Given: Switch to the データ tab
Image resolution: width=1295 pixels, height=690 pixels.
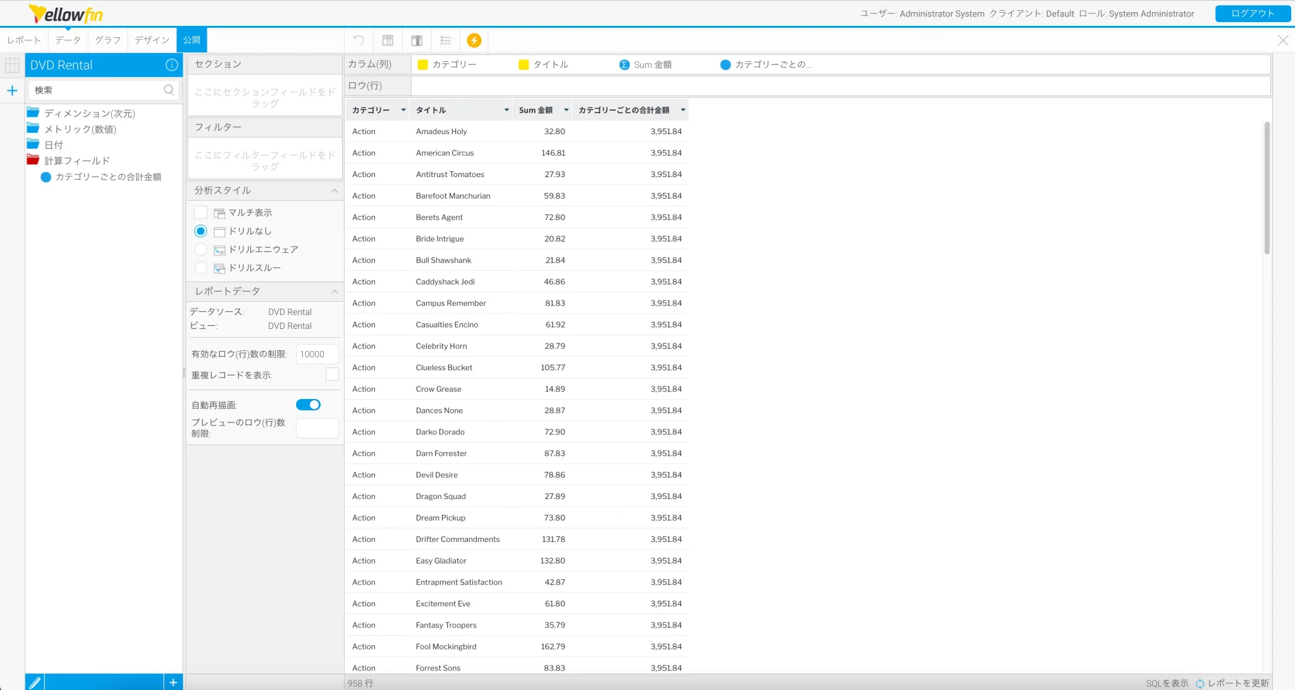Looking at the screenshot, I should click(67, 40).
